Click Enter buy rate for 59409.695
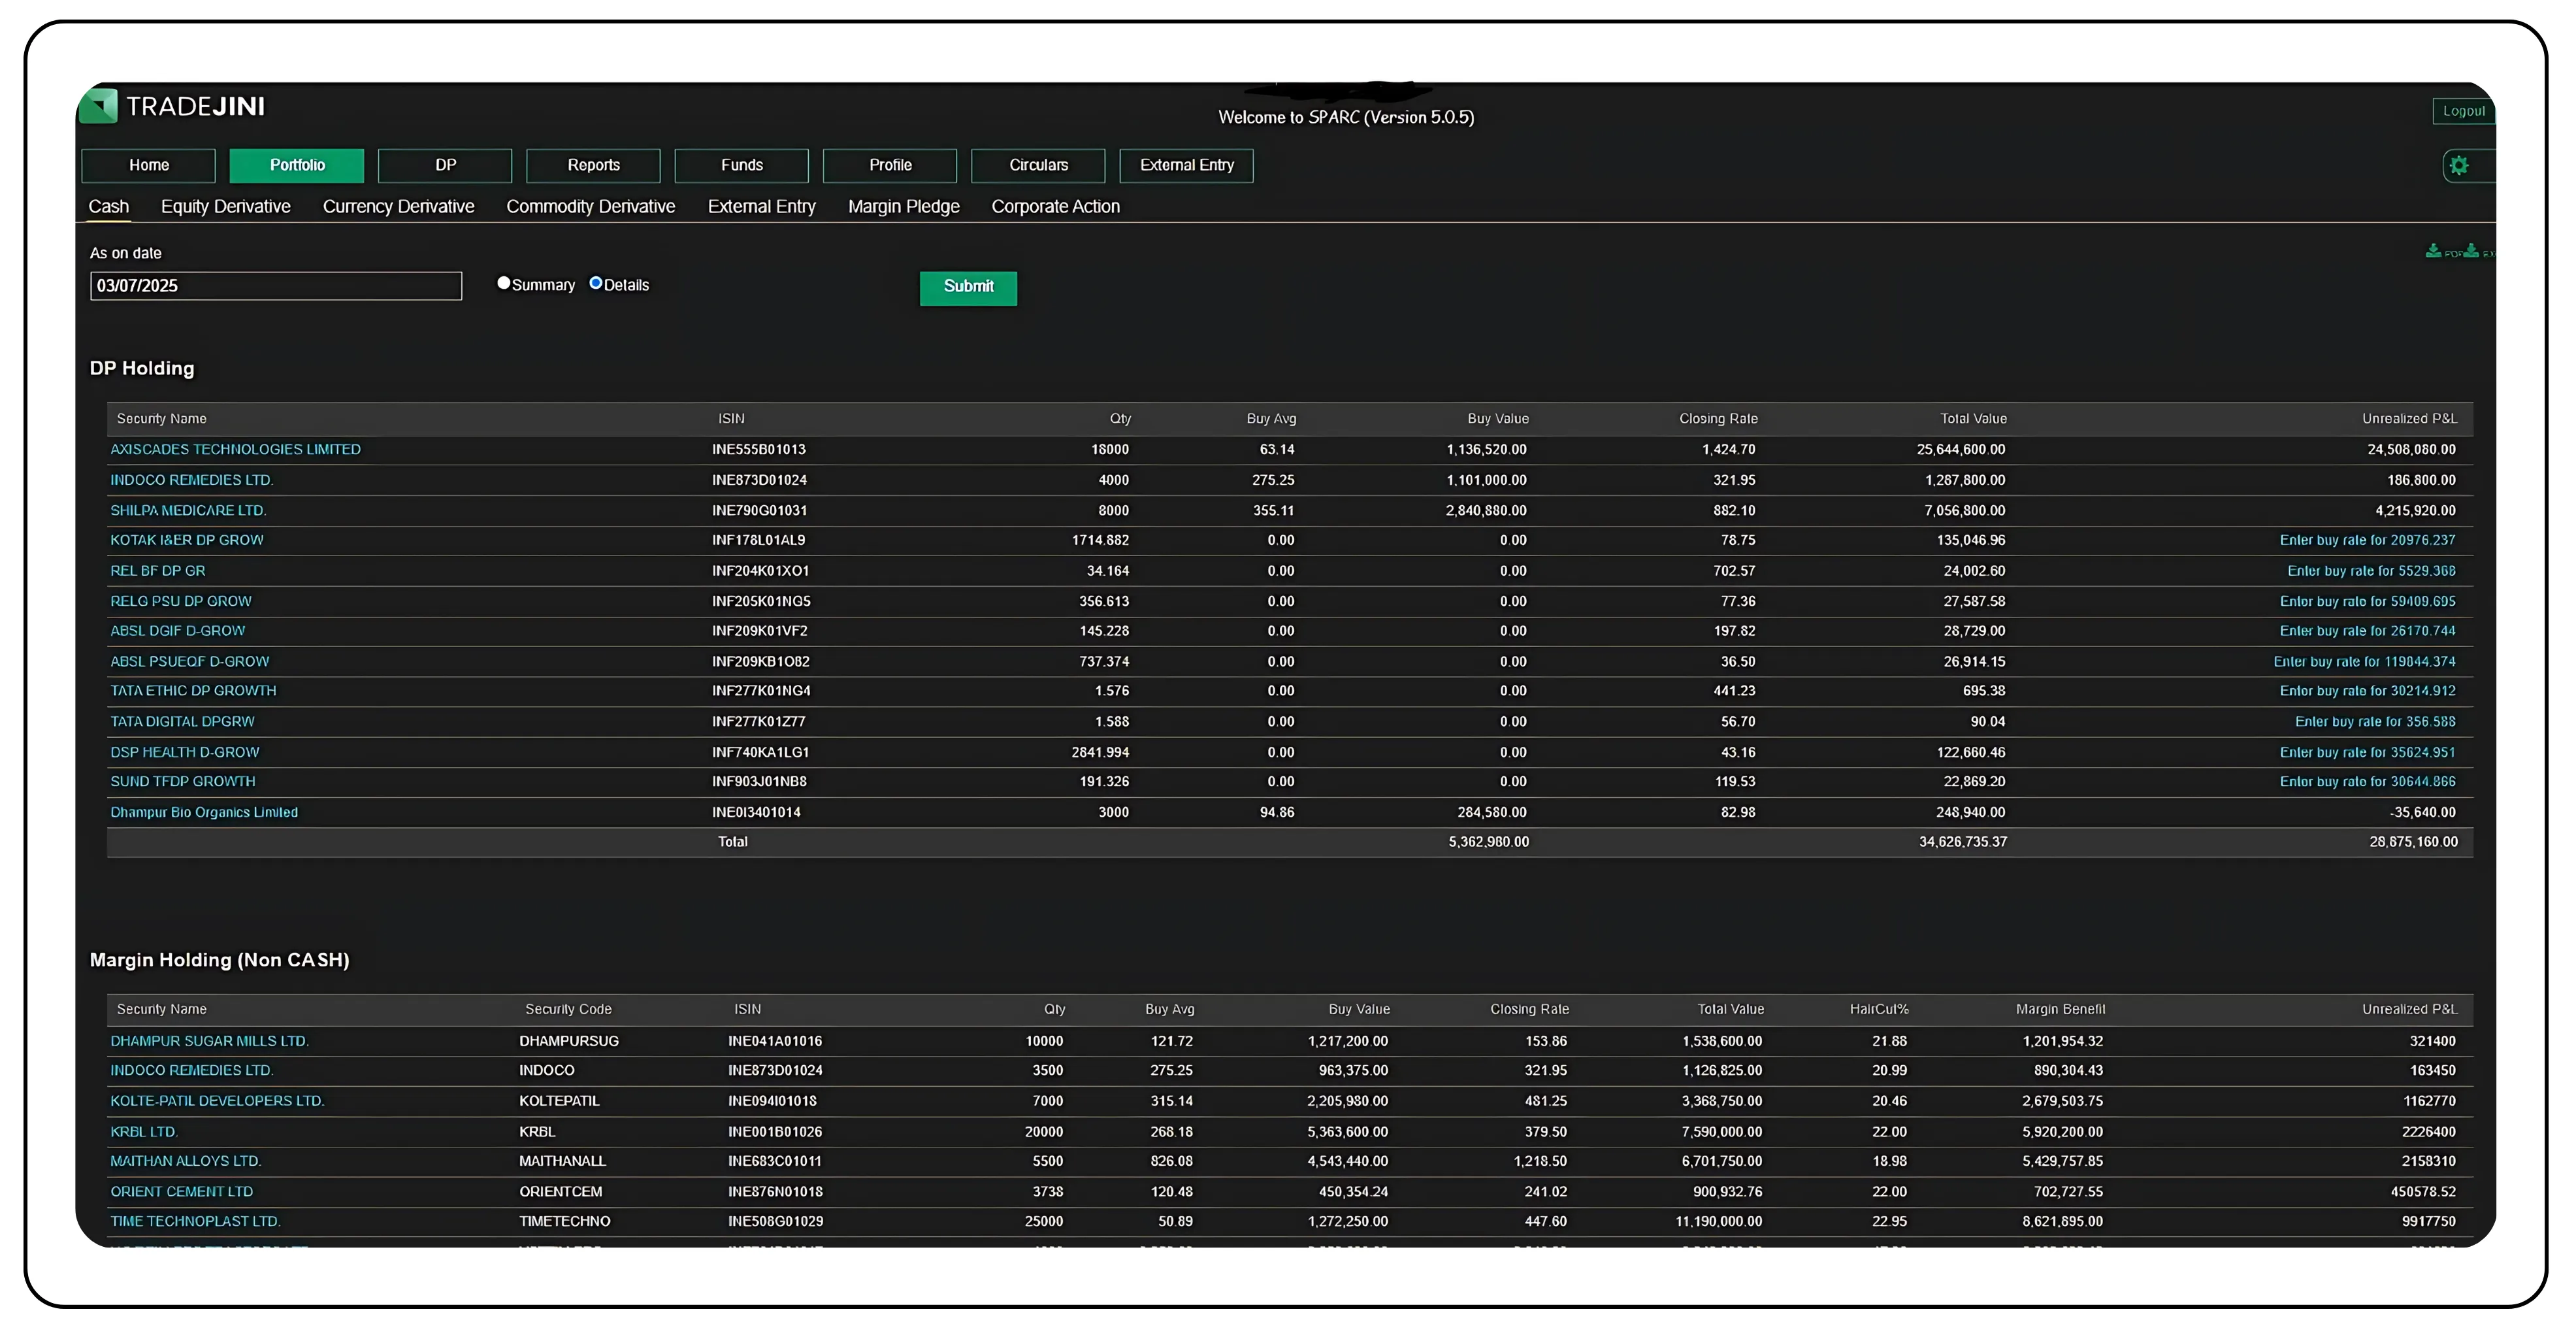This screenshot has width=2576, height=1337. (2367, 601)
